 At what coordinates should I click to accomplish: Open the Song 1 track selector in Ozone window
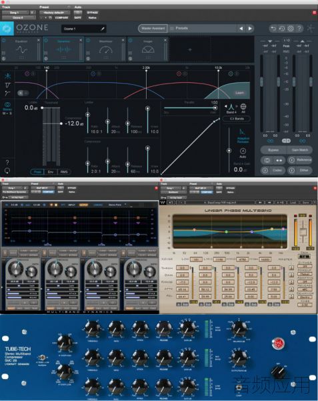tap(15, 12)
